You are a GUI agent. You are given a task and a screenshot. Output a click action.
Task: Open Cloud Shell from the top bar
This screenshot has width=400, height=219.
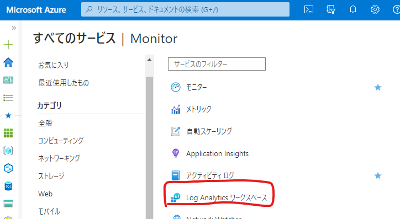pyautogui.click(x=309, y=10)
